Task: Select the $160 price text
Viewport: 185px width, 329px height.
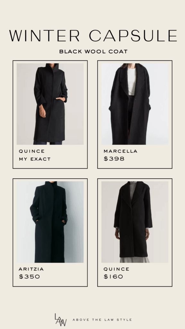Action: pyautogui.click(x=113, y=277)
